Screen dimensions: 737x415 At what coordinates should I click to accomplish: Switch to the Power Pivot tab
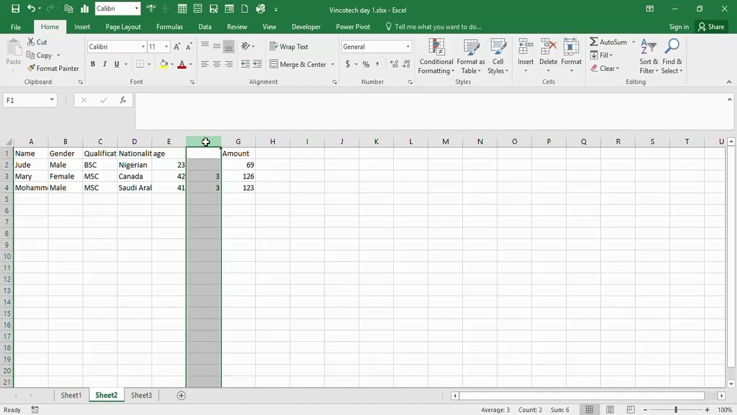pos(353,27)
